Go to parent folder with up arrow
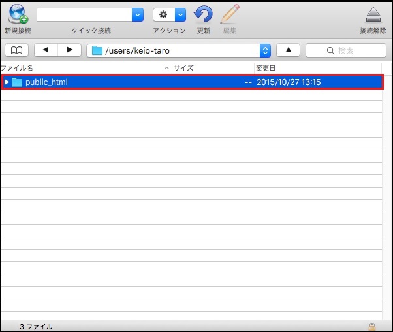 coord(288,50)
